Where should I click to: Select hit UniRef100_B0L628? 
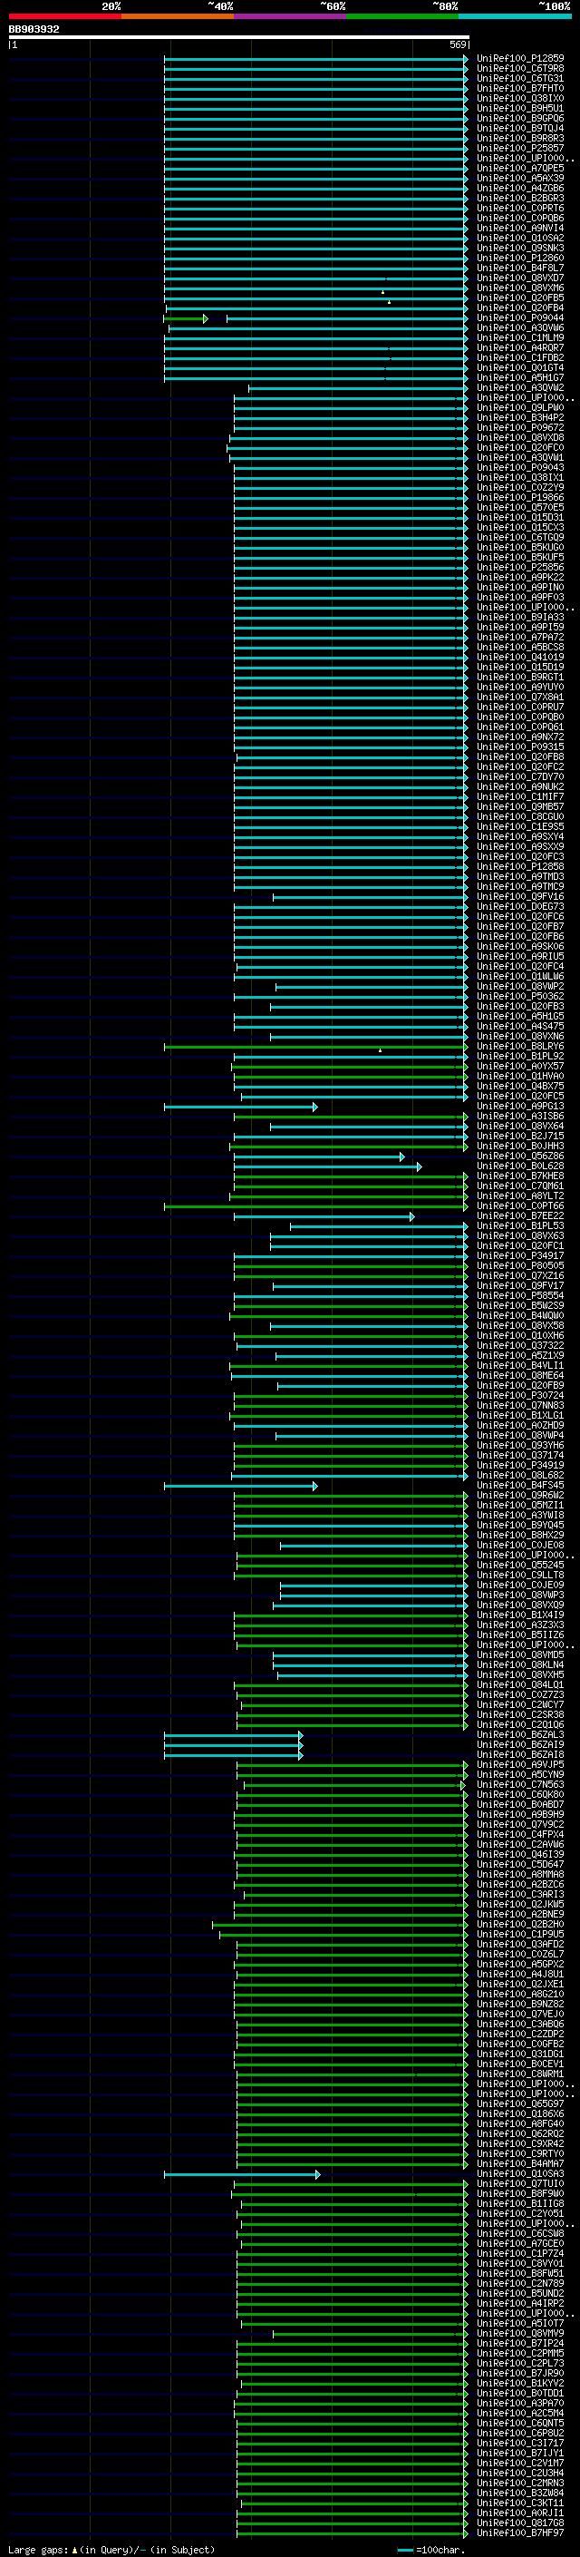(x=519, y=1166)
